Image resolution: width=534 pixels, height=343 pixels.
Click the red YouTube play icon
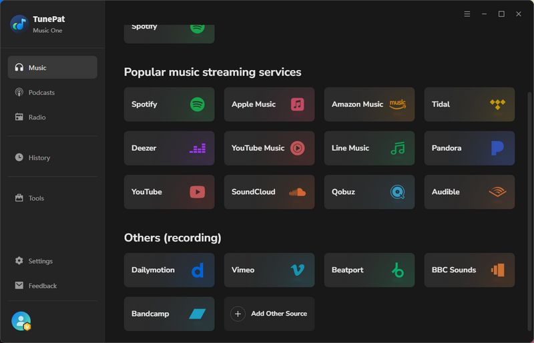tap(197, 192)
